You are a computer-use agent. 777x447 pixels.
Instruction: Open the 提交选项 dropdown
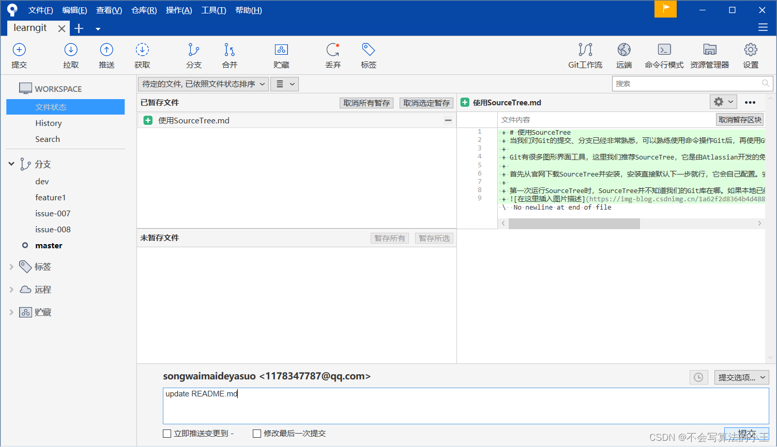[742, 377]
